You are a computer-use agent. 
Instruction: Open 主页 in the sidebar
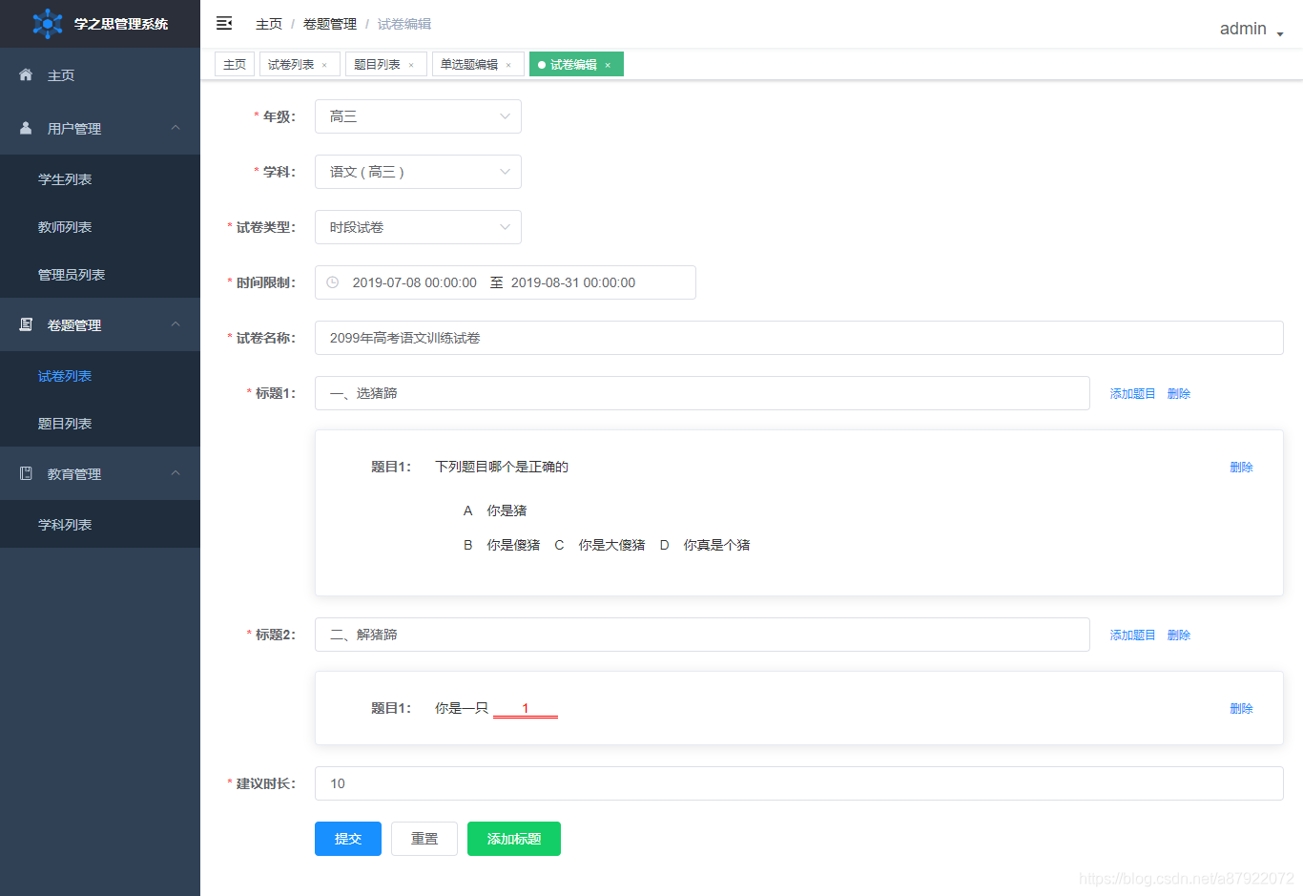pyautogui.click(x=100, y=74)
